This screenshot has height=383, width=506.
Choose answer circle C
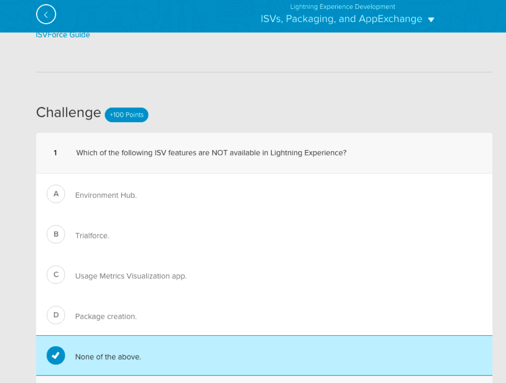(56, 275)
